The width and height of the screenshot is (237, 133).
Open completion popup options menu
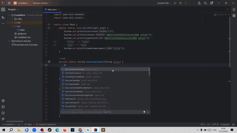click(x=147, y=112)
